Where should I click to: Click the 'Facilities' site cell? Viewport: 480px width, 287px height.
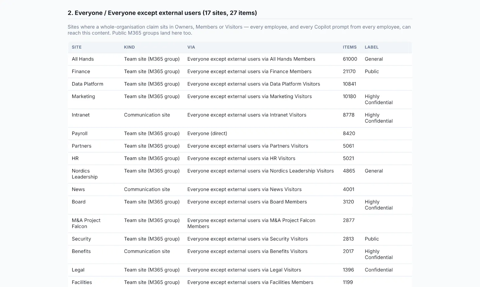click(82, 282)
